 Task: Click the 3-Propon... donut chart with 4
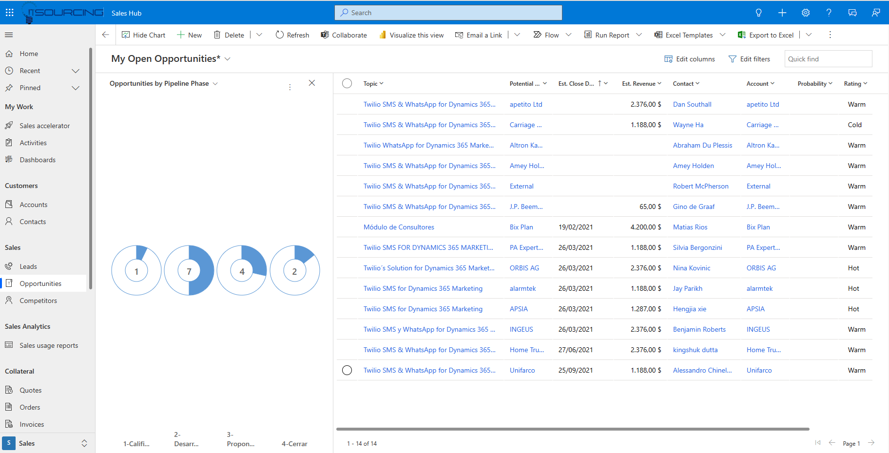242,270
